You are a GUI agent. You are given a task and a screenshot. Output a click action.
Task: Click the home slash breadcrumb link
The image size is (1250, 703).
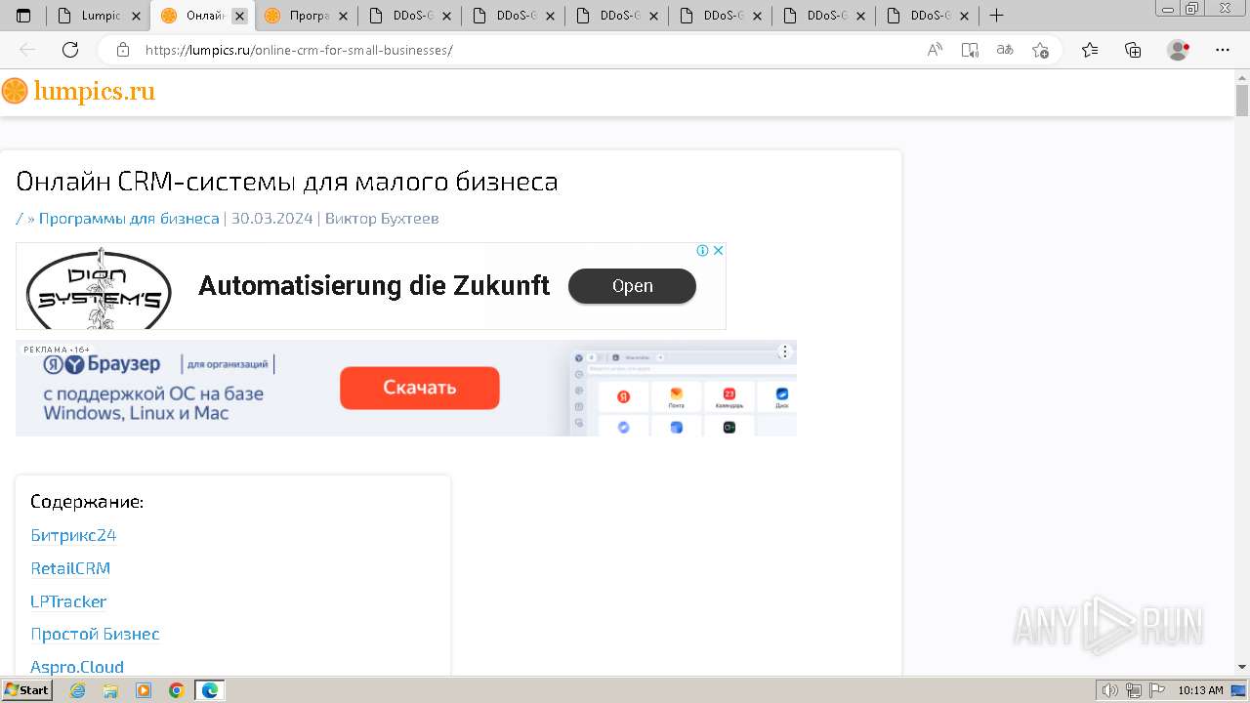pos(20,219)
